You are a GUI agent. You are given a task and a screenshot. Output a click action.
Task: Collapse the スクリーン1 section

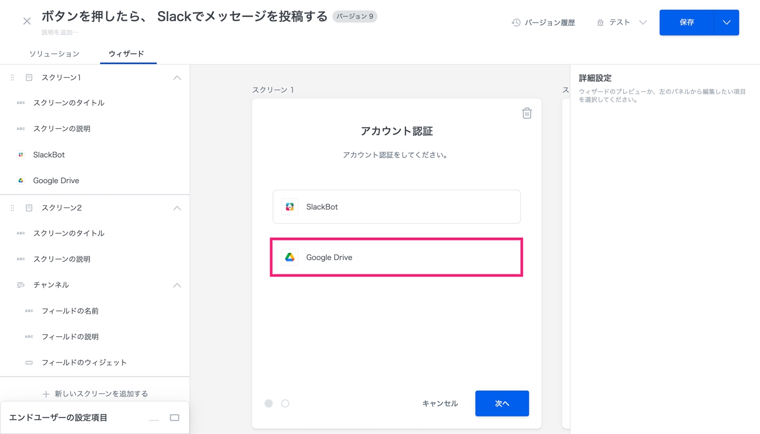[x=177, y=77]
